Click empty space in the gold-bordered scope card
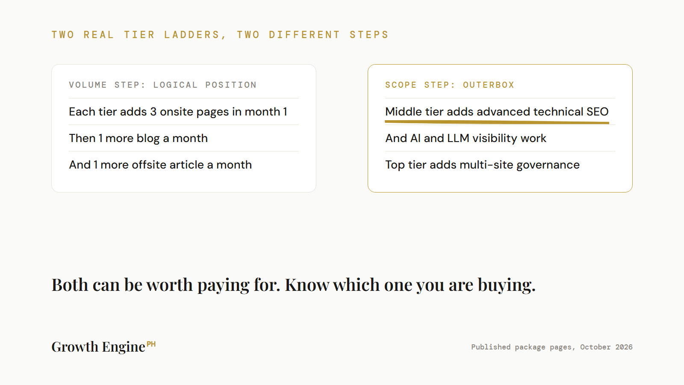 (x=500, y=183)
